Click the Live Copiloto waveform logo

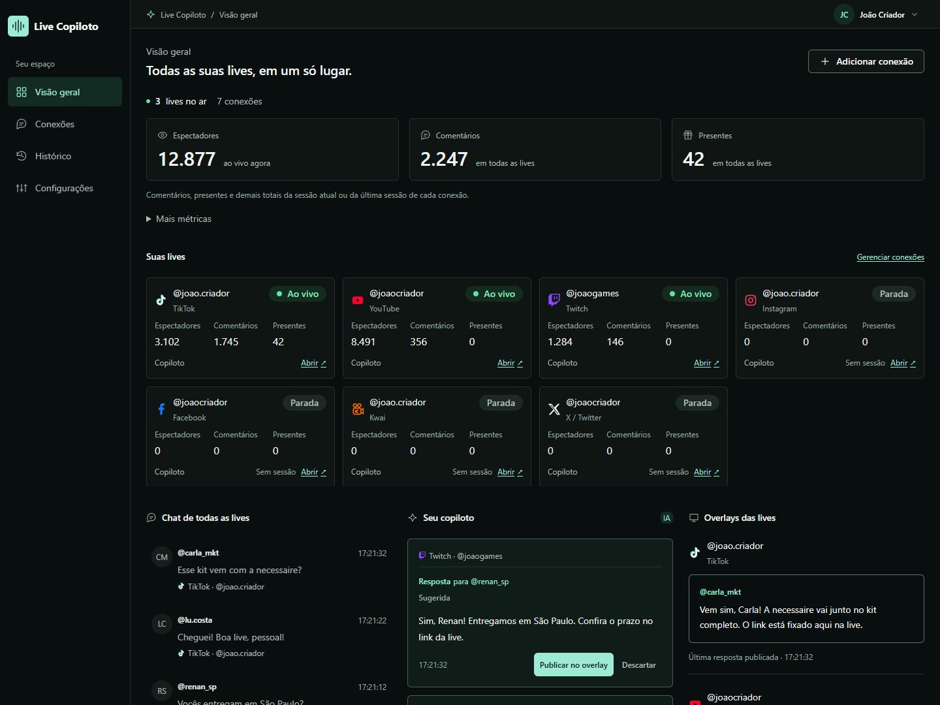click(x=18, y=26)
